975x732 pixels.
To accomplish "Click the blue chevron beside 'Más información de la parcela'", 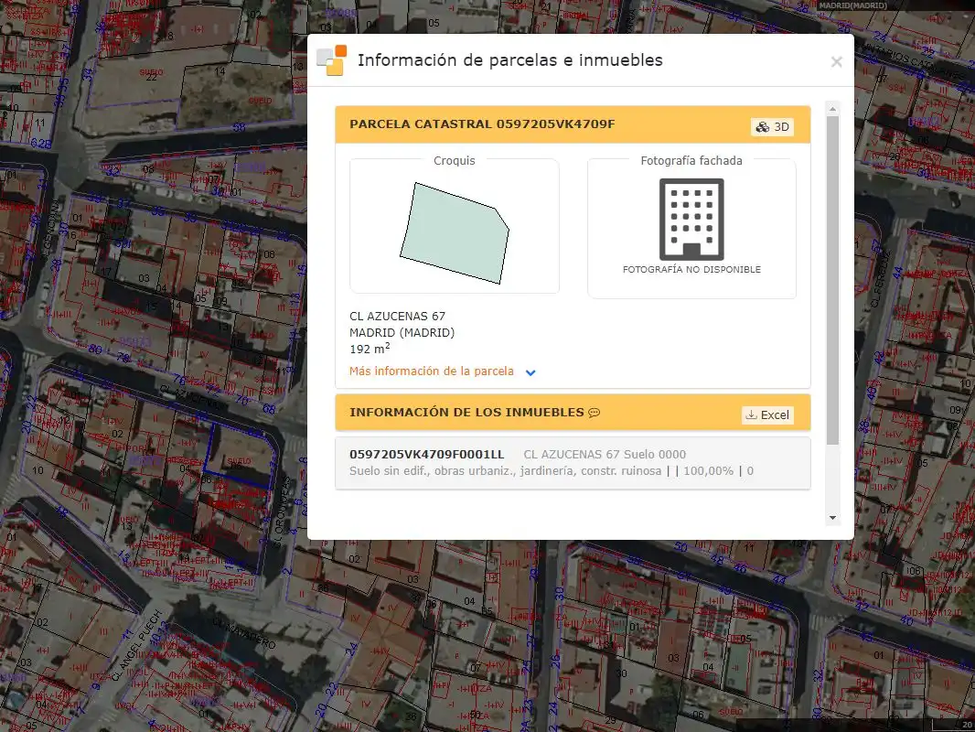I will pyautogui.click(x=530, y=372).
